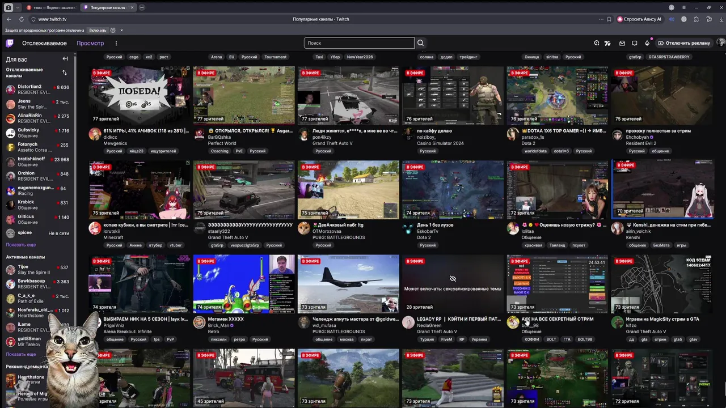Open Distortion2 channel in sidebar
This screenshot has width=726, height=408.
tap(38, 90)
